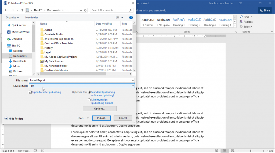Screen dimensions: 275x153
Task: Click the Publish button
Action: 101,118
